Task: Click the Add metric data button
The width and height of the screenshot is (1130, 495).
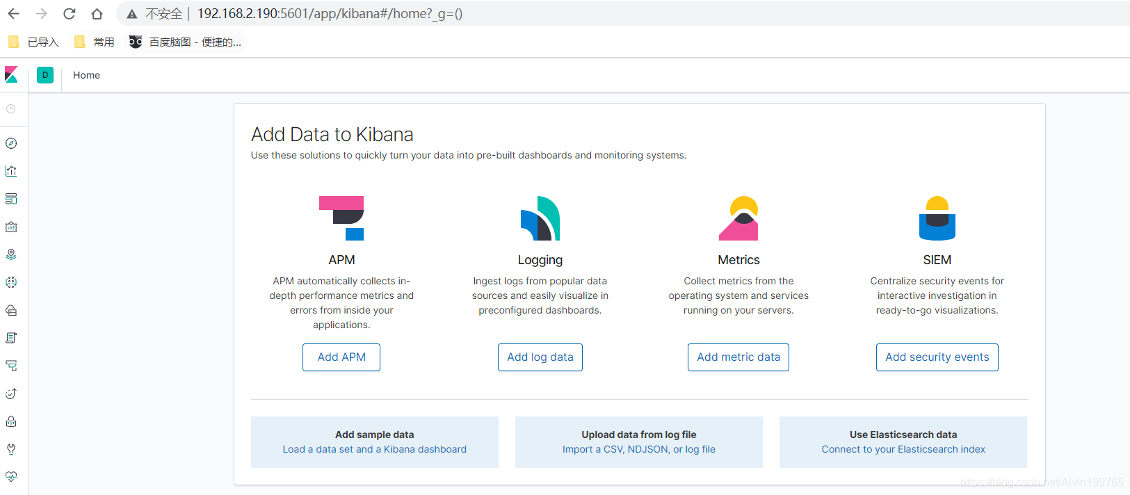Action: (738, 357)
